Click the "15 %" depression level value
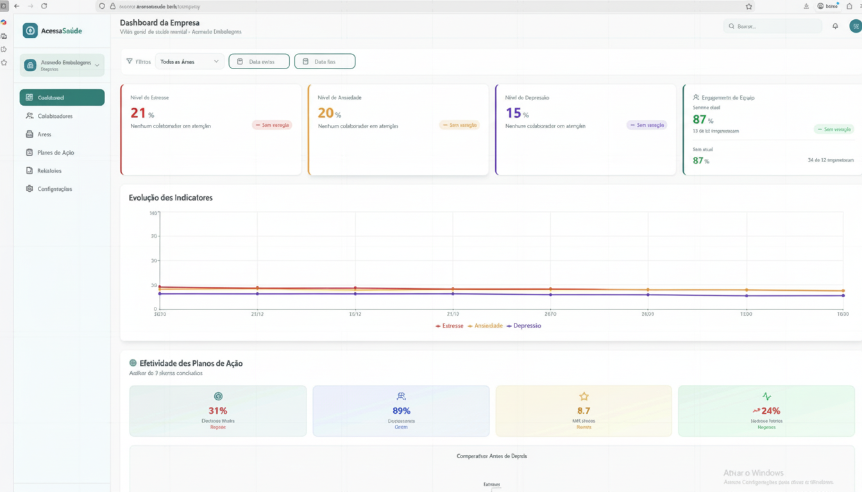The height and width of the screenshot is (492, 862). pos(517,113)
